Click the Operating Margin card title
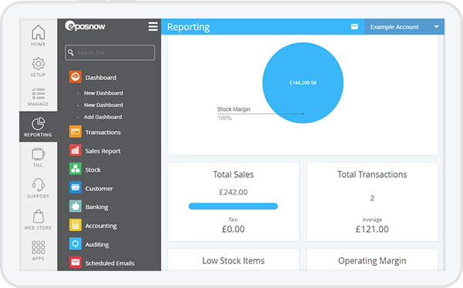 click(x=372, y=260)
